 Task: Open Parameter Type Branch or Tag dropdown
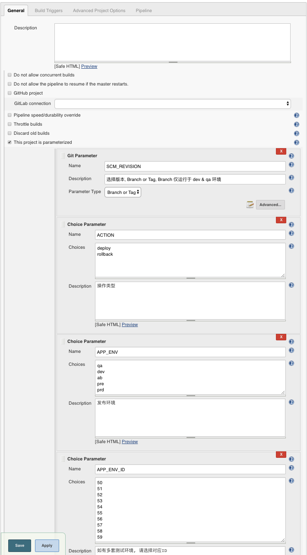(123, 192)
